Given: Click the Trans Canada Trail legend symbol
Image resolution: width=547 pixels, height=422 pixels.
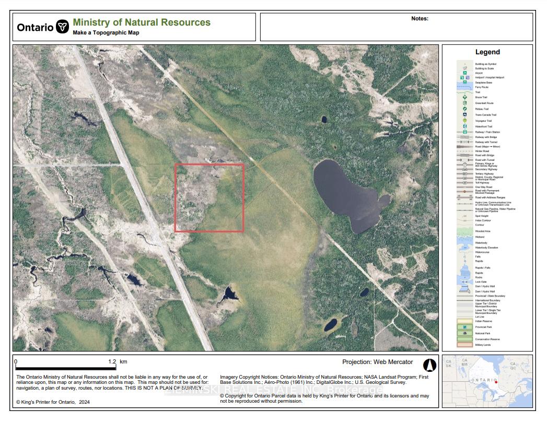Looking at the screenshot, I should coord(464,115).
